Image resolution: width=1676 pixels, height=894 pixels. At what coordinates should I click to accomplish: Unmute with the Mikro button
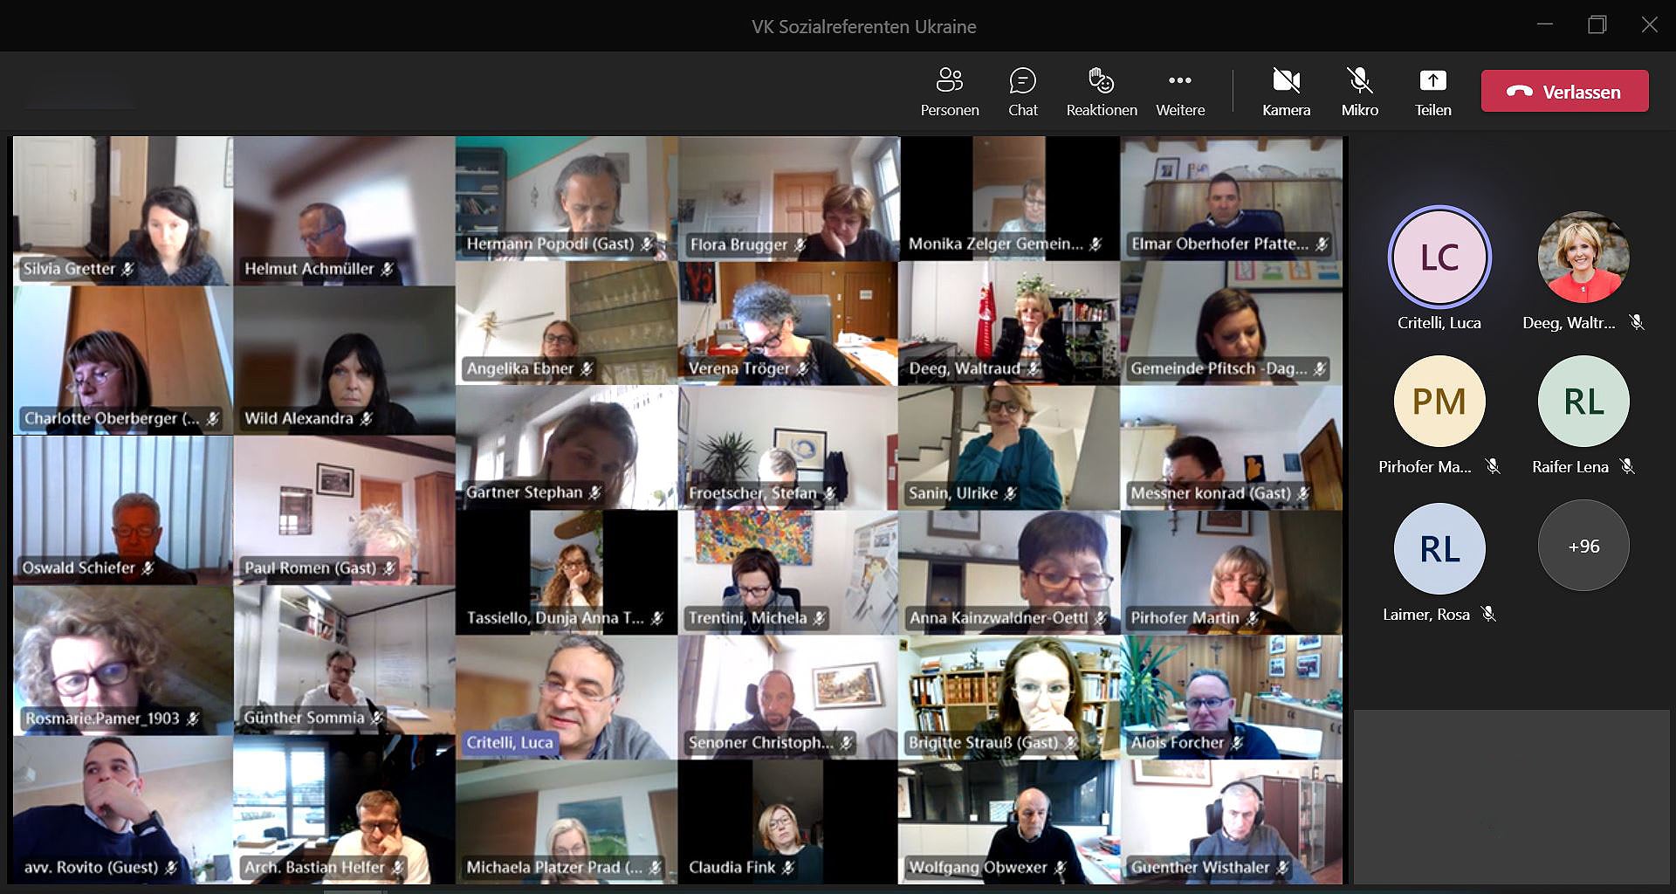1359,91
